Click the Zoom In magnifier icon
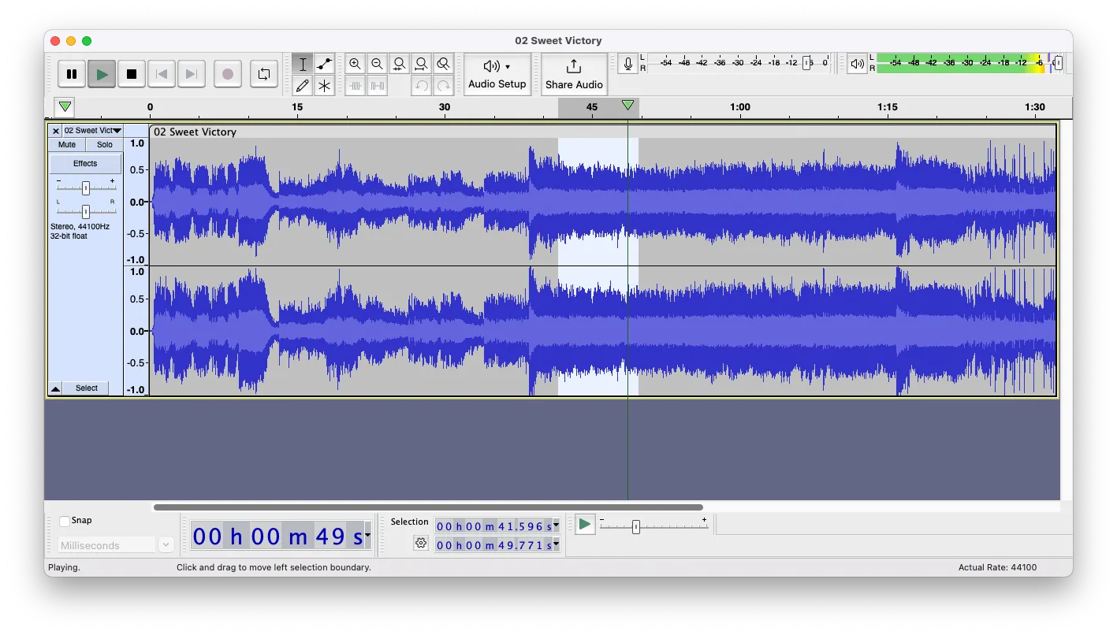Viewport: 1117px width, 635px height. tap(356, 64)
